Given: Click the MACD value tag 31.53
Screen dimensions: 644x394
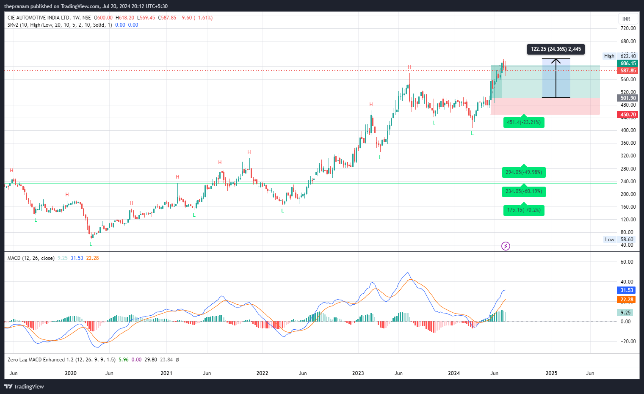Looking at the screenshot, I should tap(627, 290).
